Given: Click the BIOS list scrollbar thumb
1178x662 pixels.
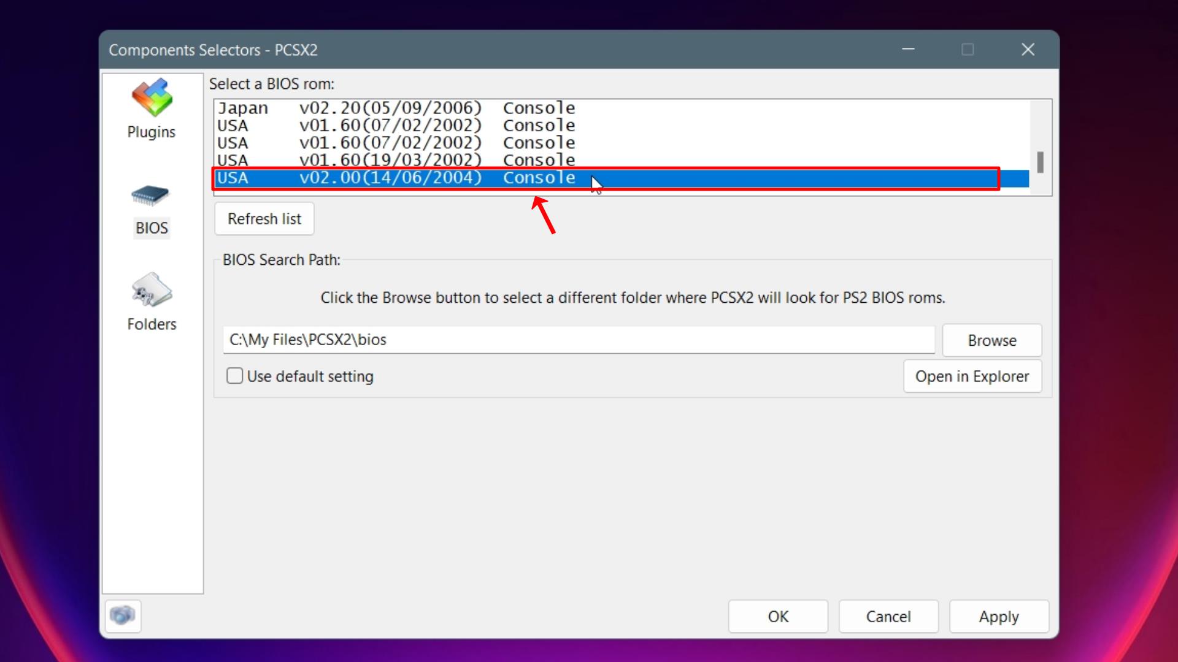Looking at the screenshot, I should (1039, 162).
